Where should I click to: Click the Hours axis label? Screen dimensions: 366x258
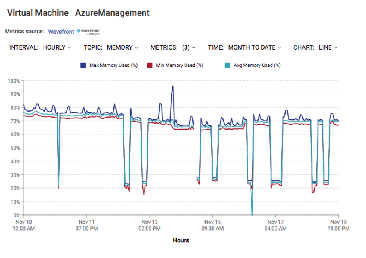pyautogui.click(x=181, y=240)
